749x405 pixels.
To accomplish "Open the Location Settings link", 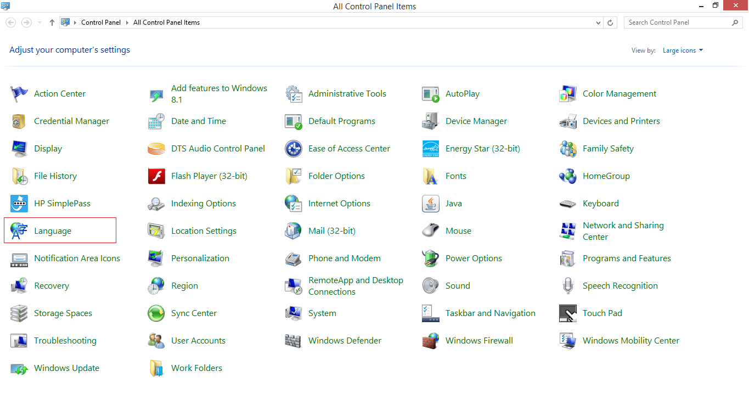I will (x=204, y=231).
